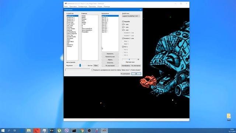Select Джойстик 3 in device list
This screenshot has height=133, width=236.
click(x=72, y=19)
